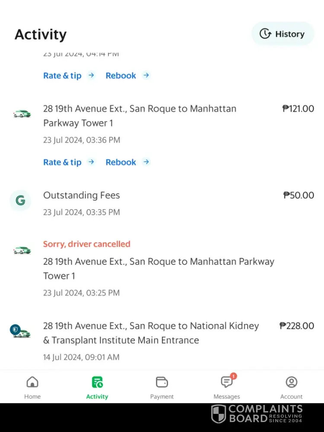Tap the Home icon in bottom bar
324x432 pixels.
32,382
